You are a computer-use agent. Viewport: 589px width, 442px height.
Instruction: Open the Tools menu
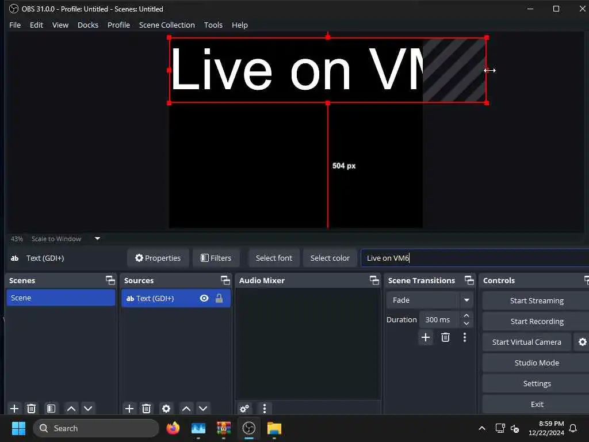tap(213, 25)
